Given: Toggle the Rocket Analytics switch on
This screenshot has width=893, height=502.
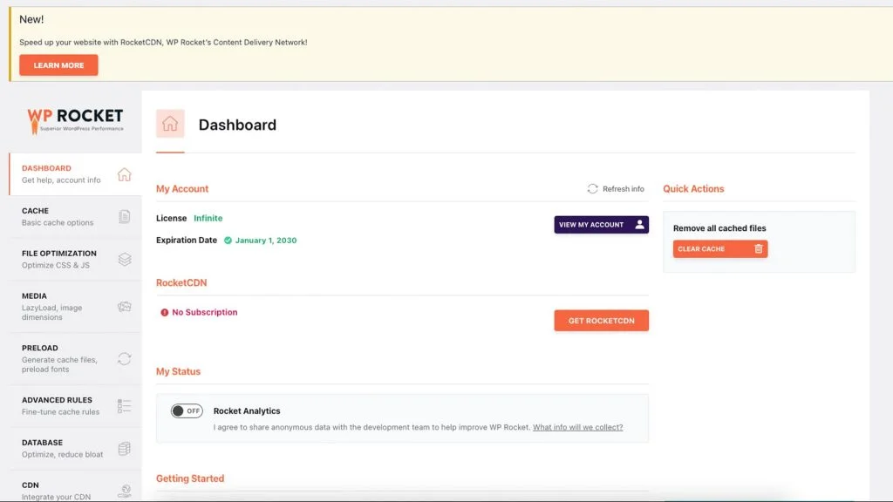Looking at the screenshot, I should [x=187, y=410].
